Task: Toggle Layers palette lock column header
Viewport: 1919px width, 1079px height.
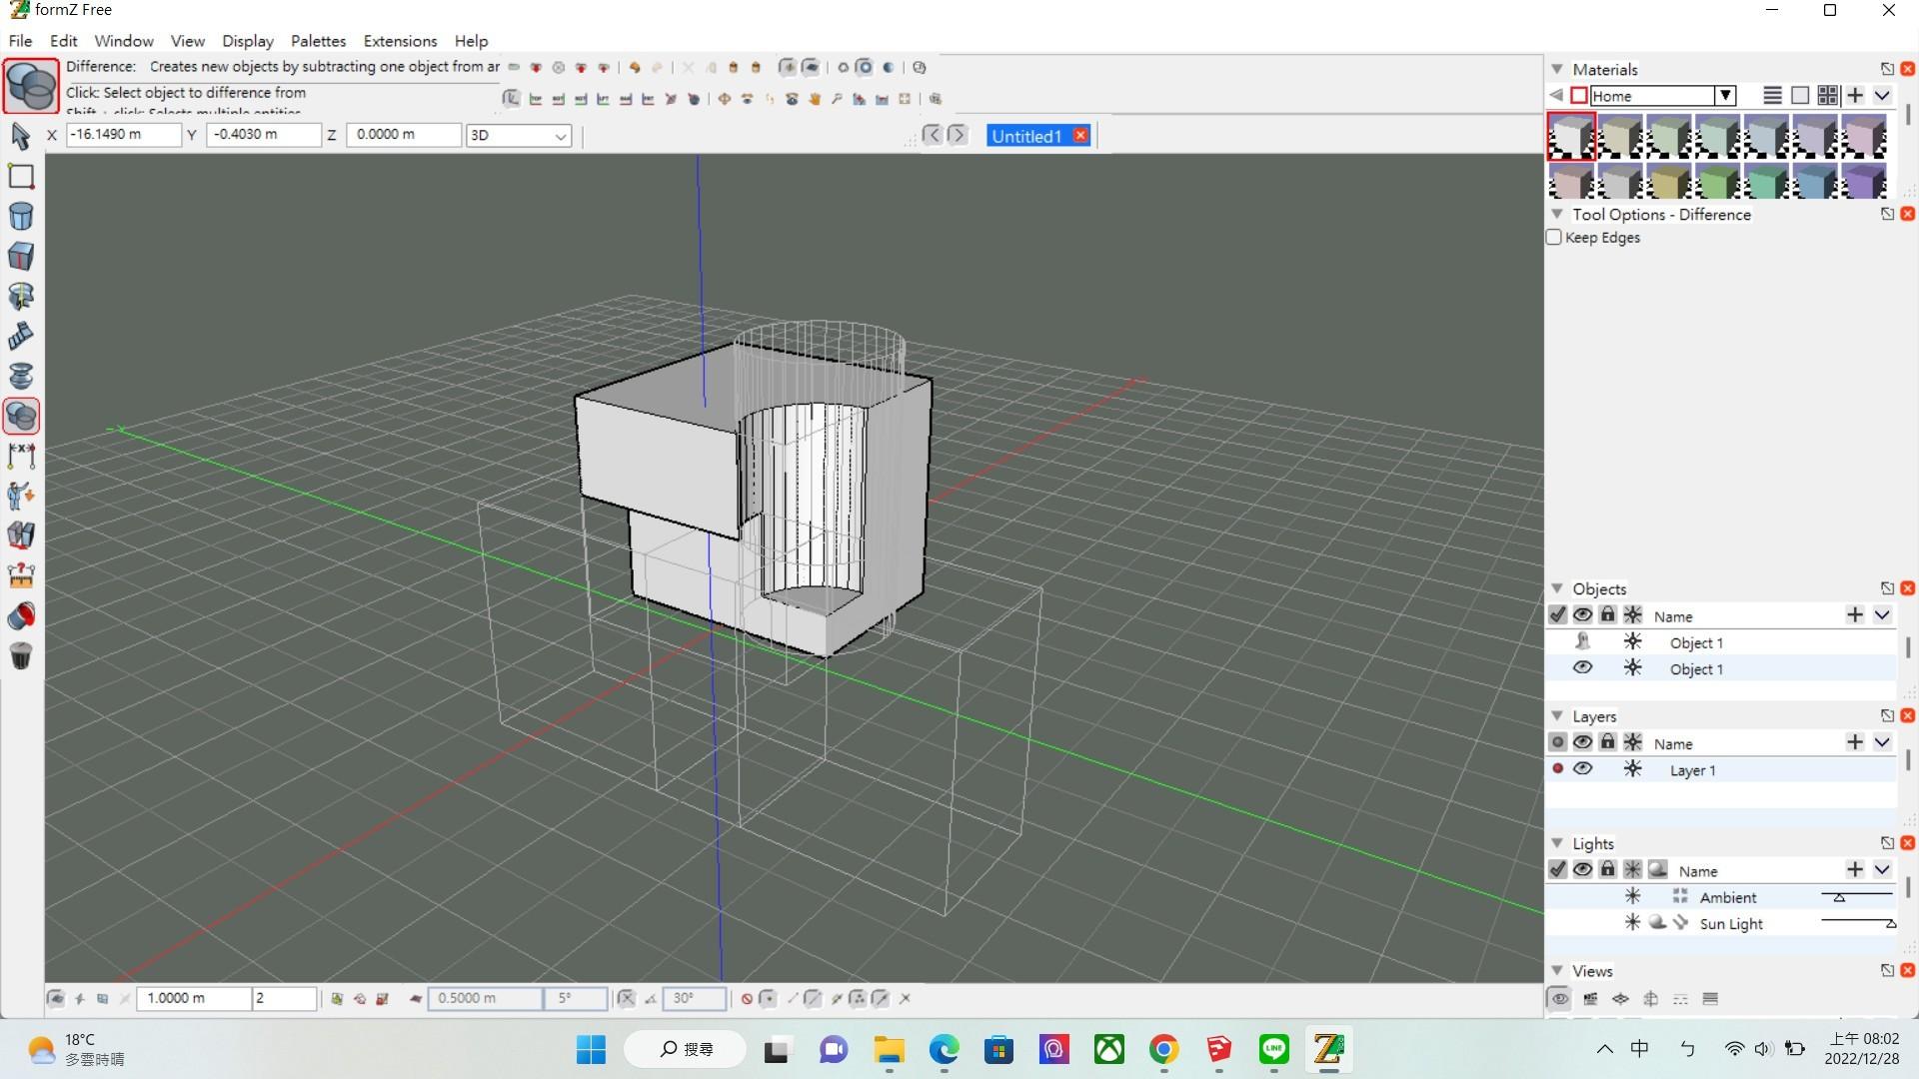Action: click(x=1607, y=742)
